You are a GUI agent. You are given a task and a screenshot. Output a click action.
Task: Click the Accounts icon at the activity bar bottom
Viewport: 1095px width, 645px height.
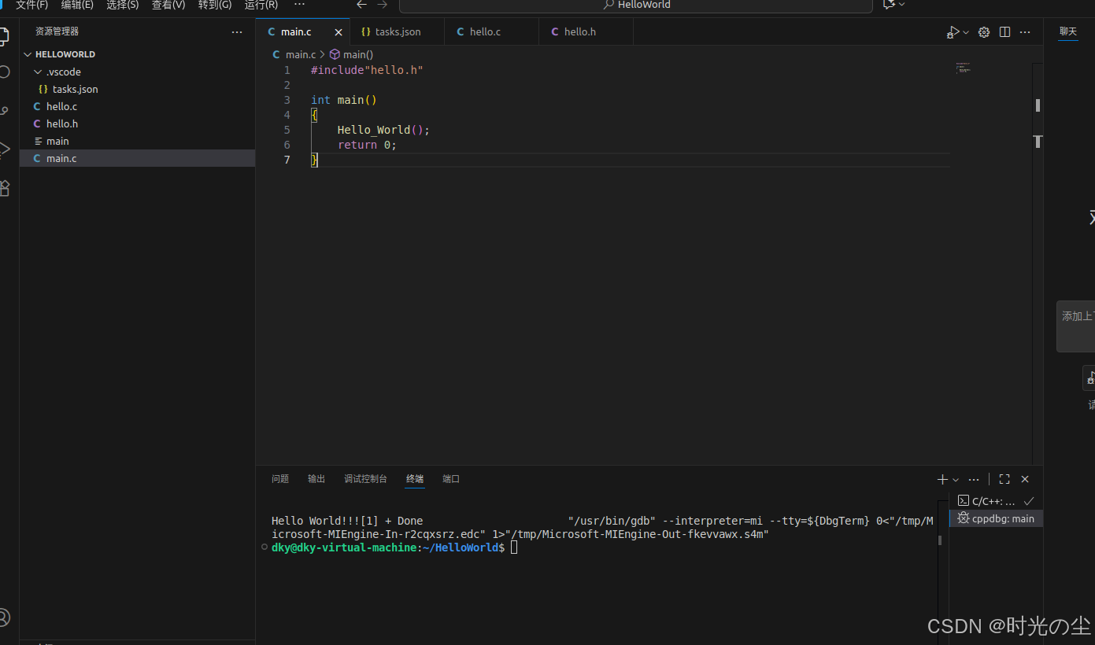[3, 617]
